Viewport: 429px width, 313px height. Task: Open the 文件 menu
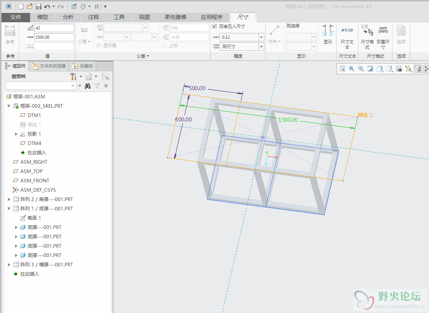click(15, 17)
